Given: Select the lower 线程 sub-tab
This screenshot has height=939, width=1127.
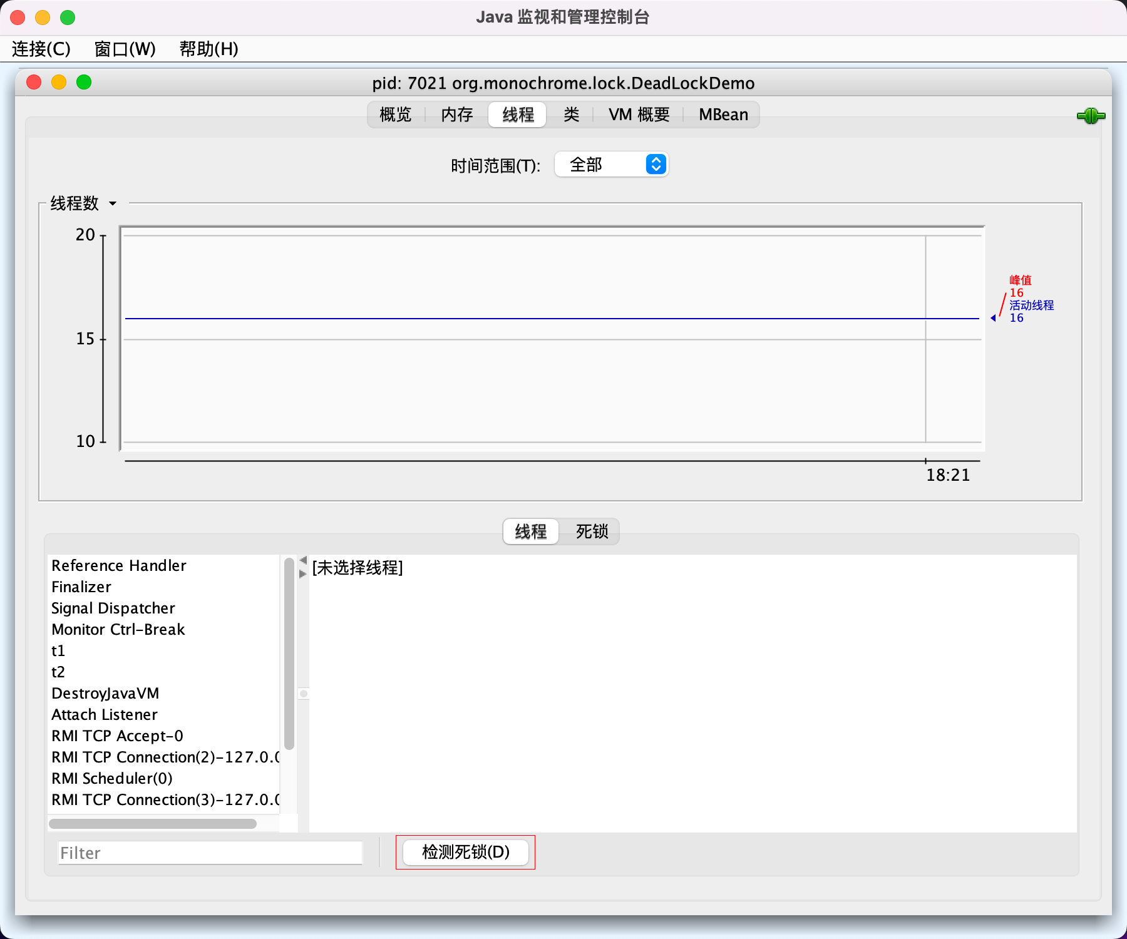Looking at the screenshot, I should pyautogui.click(x=530, y=531).
